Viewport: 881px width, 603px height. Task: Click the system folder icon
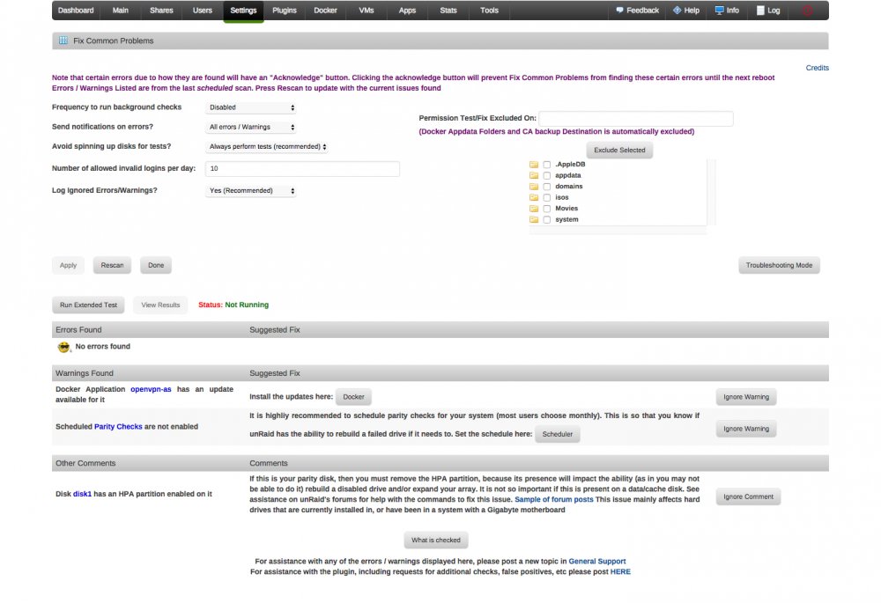(x=534, y=219)
